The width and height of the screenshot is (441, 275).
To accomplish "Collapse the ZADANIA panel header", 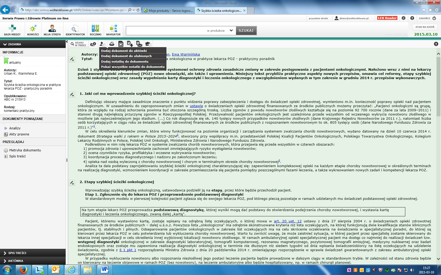I will (33, 44).
